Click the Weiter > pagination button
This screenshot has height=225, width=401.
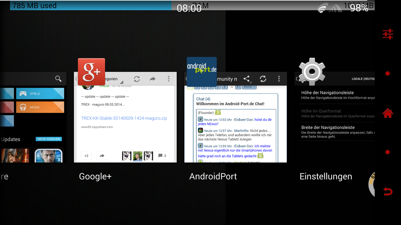click(249, 87)
